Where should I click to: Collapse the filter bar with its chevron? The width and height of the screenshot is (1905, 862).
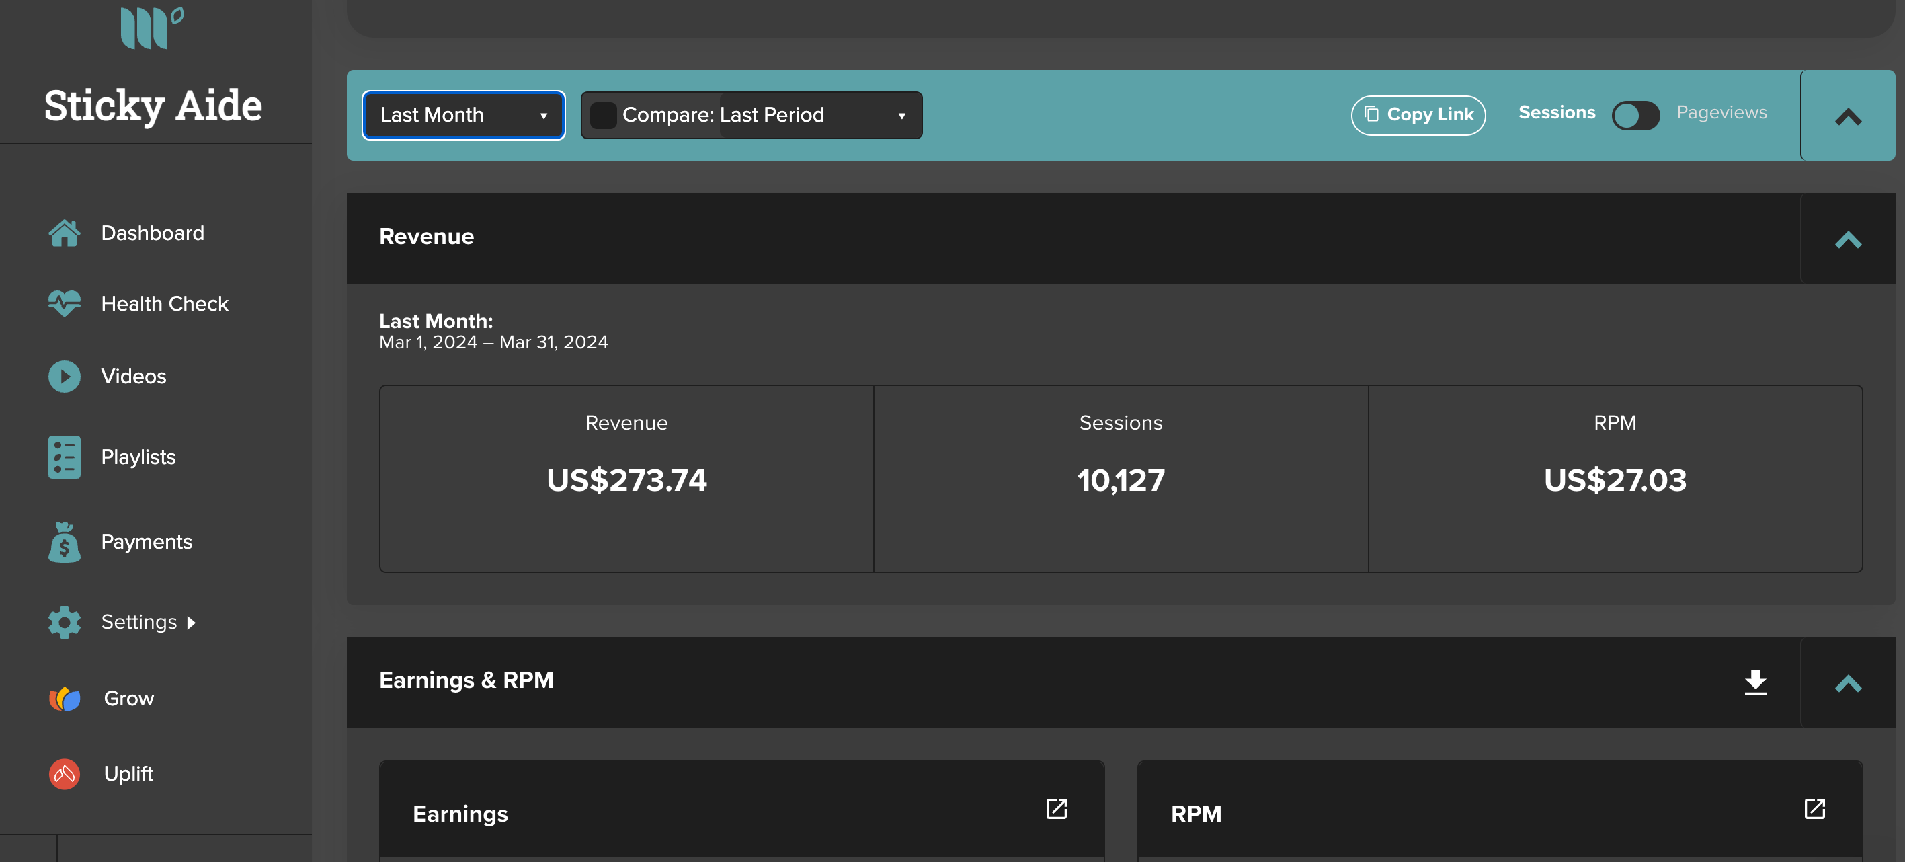tap(1847, 116)
